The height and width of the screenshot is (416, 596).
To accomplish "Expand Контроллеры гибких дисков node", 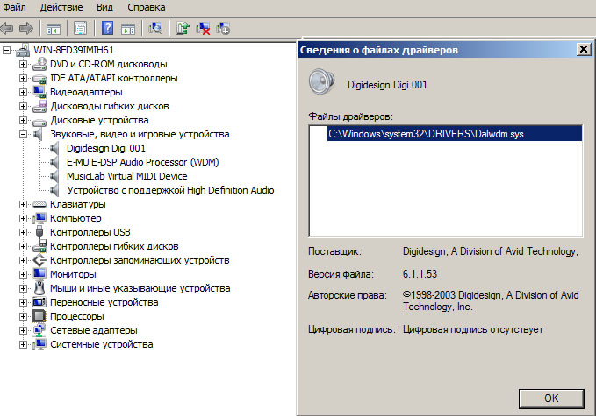I will pos(23,246).
